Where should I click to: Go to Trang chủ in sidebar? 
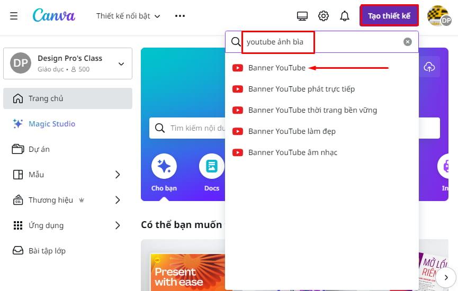click(68, 98)
